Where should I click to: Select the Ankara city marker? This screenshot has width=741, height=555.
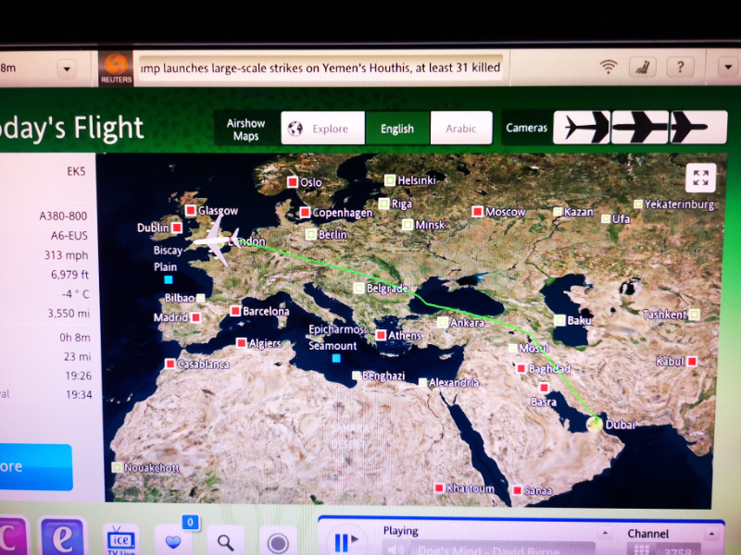coord(443,322)
